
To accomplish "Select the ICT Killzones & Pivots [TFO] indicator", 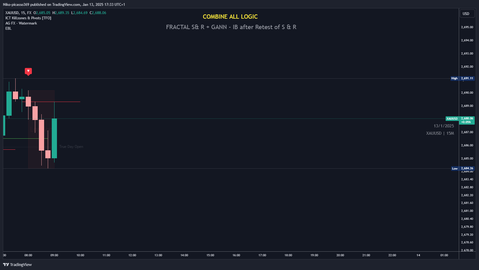I will pos(28,18).
